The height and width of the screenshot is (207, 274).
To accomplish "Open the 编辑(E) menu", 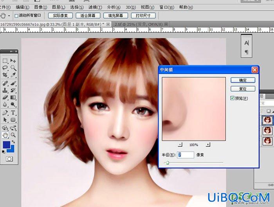I will pos(22,7).
